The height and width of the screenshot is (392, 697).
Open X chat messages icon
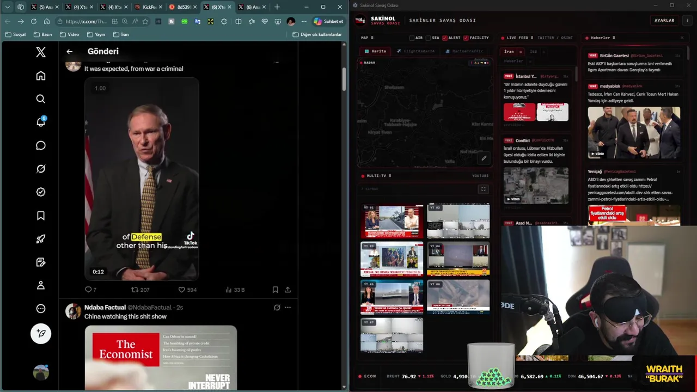[41, 145]
